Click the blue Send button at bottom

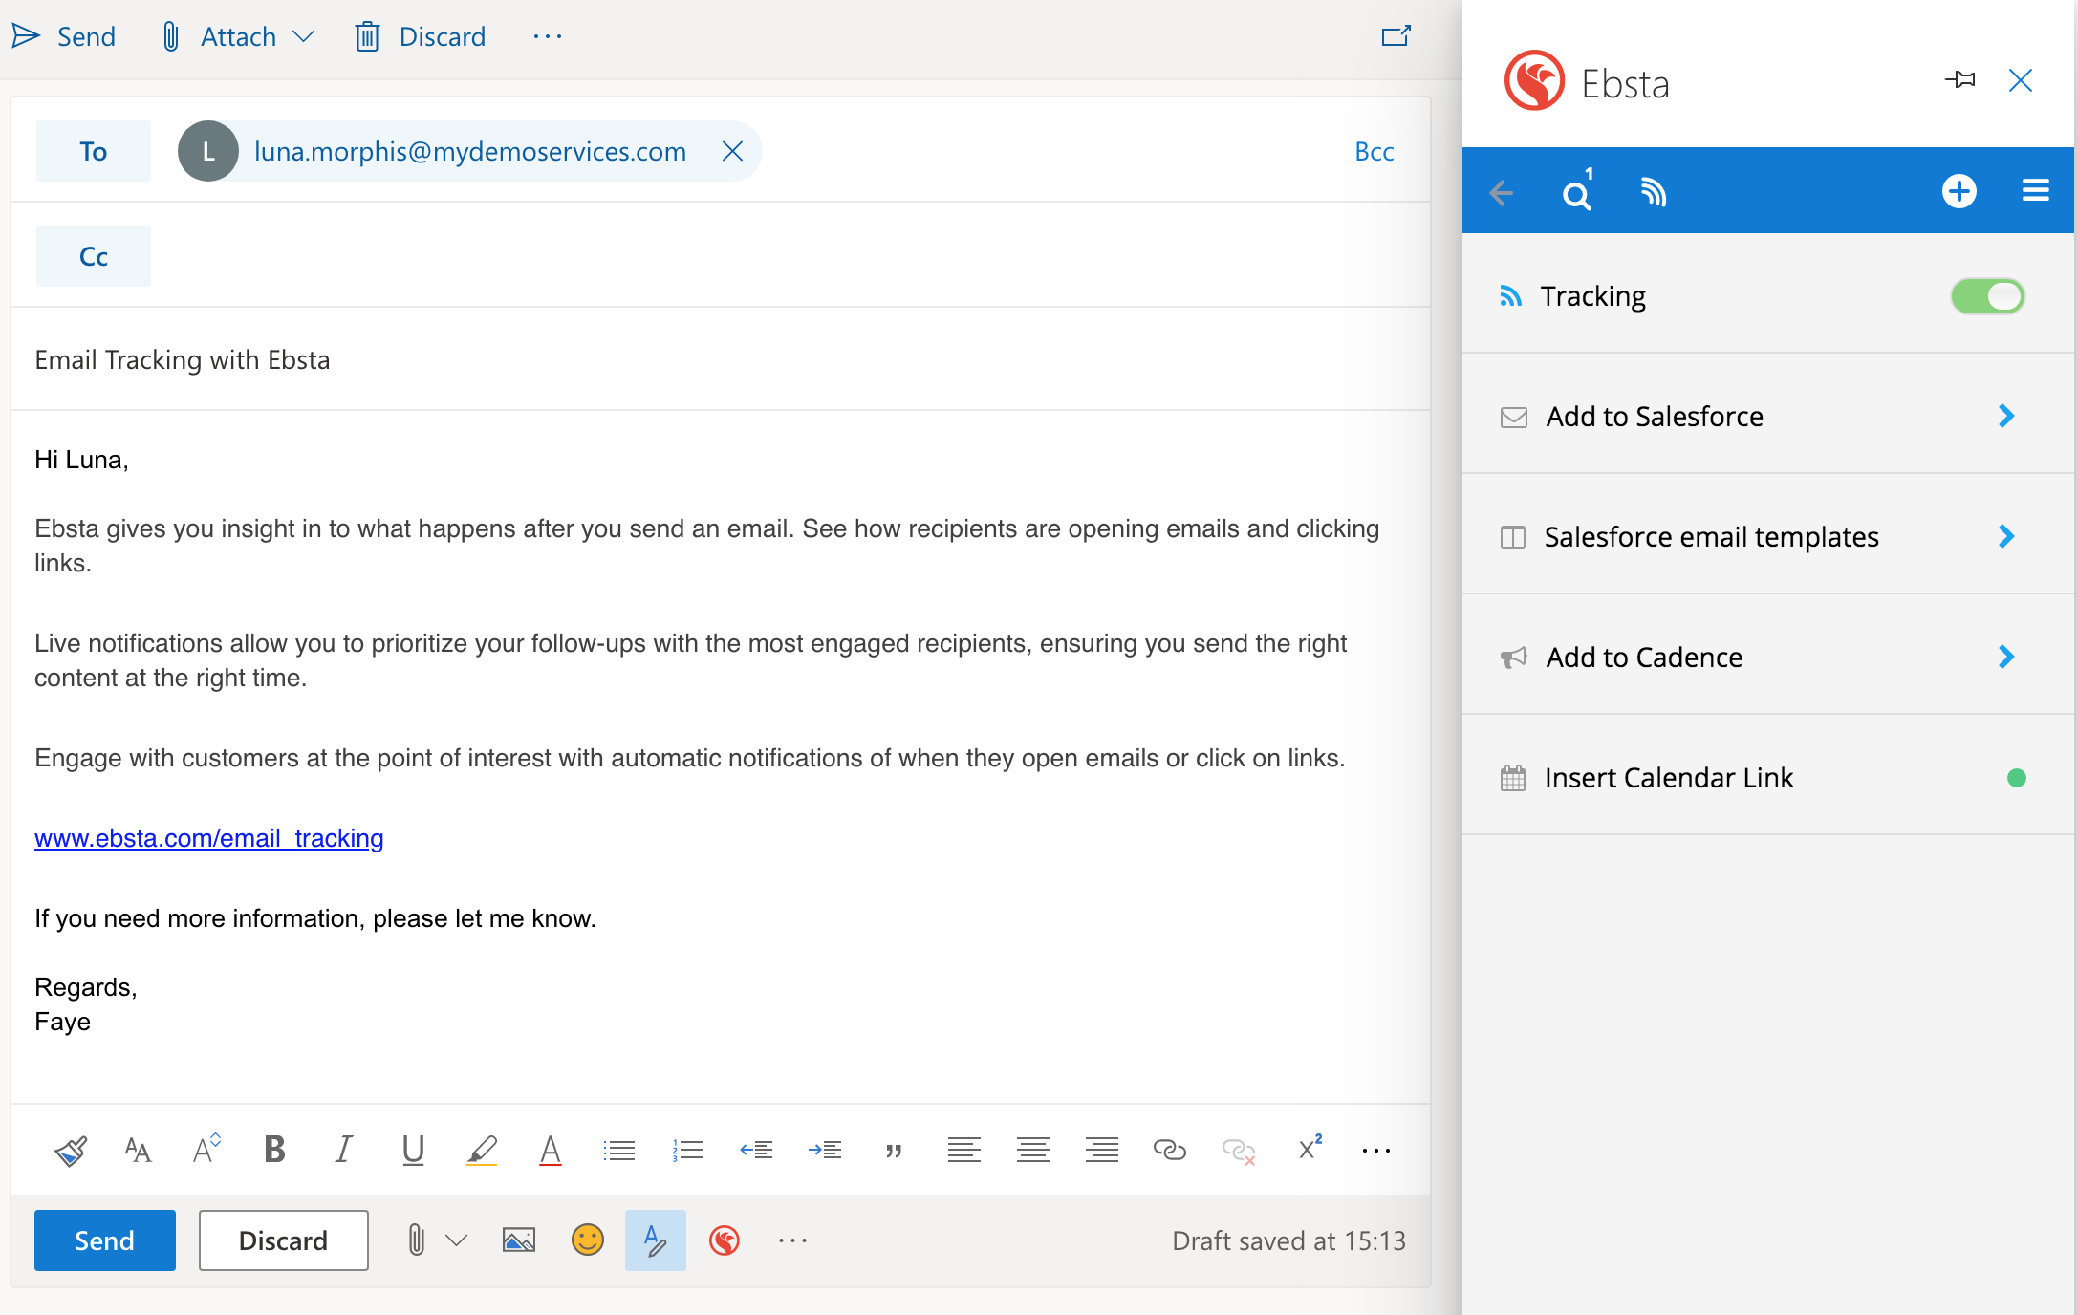click(x=105, y=1240)
